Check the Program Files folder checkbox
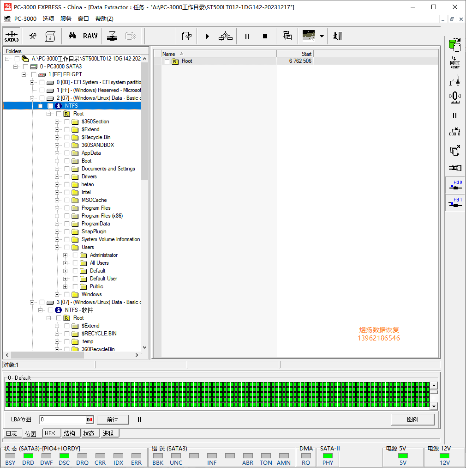This screenshot has height=468, width=466. click(67, 208)
